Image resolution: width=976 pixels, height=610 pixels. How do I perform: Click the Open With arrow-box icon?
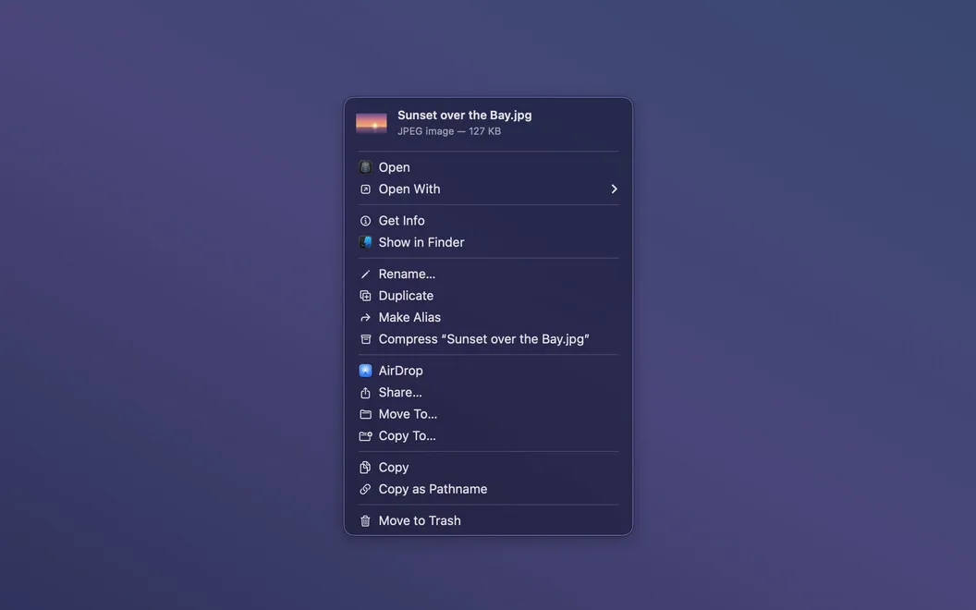click(x=365, y=189)
